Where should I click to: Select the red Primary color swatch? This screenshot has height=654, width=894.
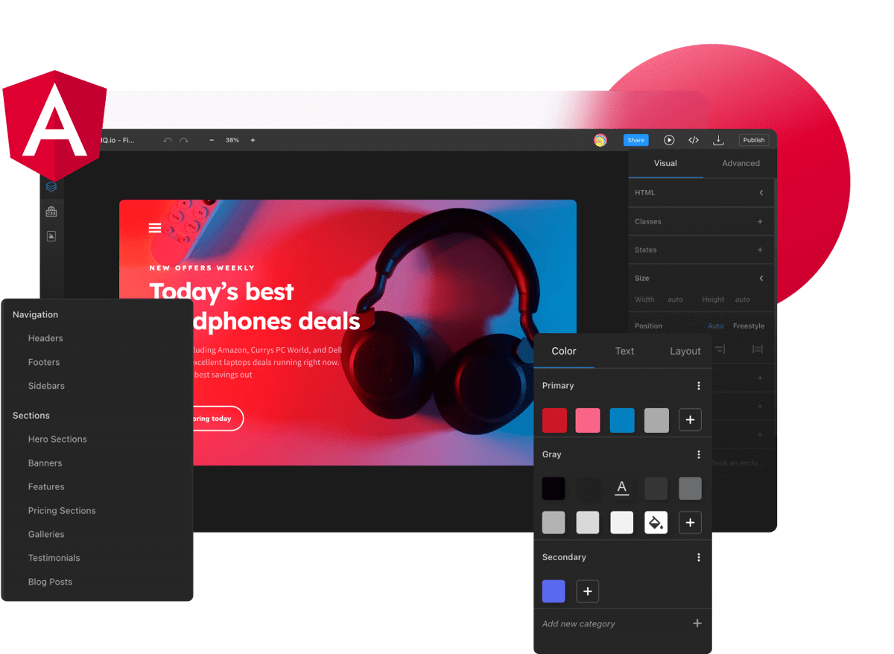click(x=554, y=420)
